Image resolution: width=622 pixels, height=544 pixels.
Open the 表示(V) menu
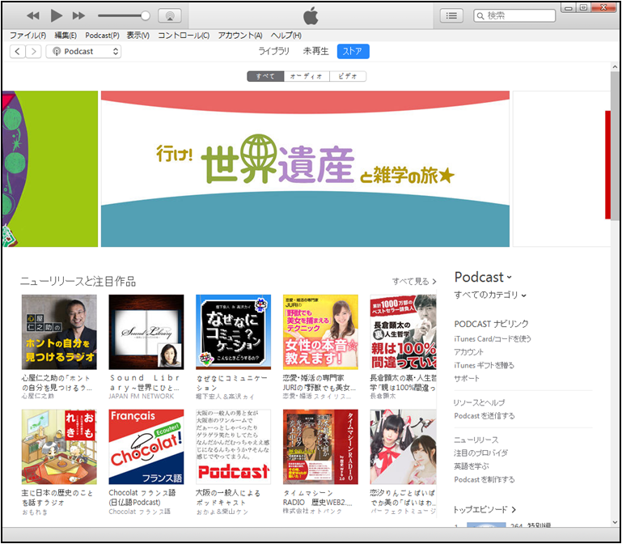pyautogui.click(x=138, y=36)
